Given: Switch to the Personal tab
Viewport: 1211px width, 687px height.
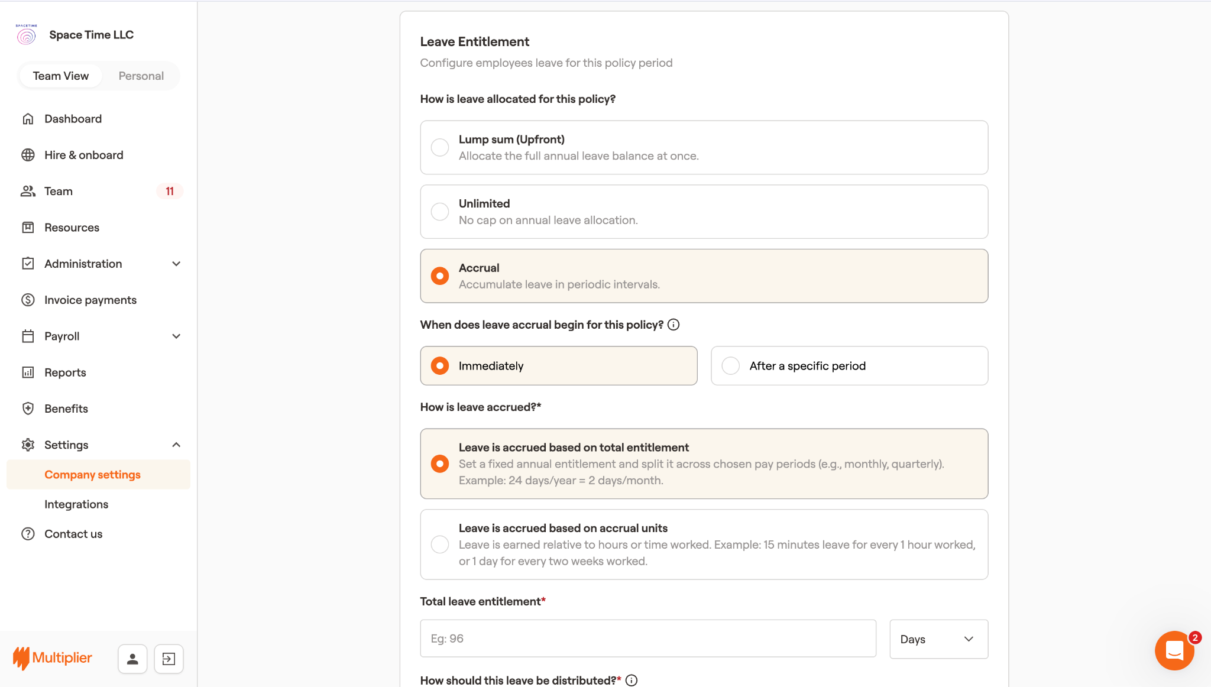Looking at the screenshot, I should [x=141, y=76].
